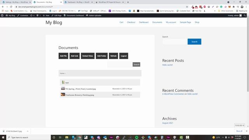Viewport: 249px width, 140px height.
Task: Click the blue sidebar Search button
Action: tap(195, 42)
